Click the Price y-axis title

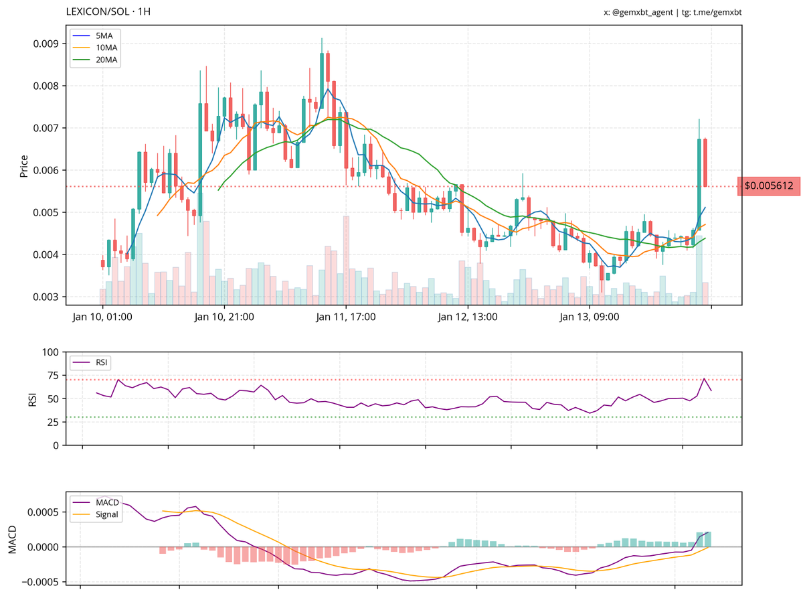pyautogui.click(x=24, y=165)
